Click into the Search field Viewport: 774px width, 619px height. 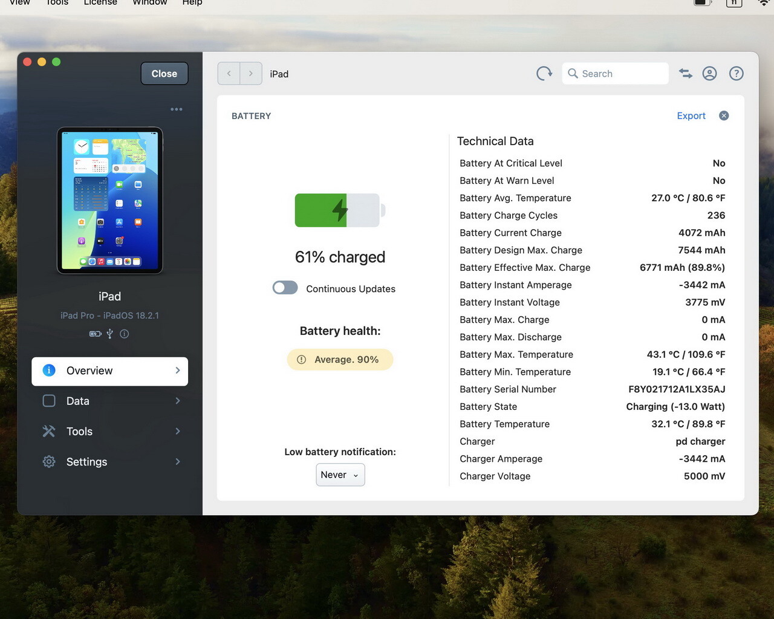[x=616, y=74]
